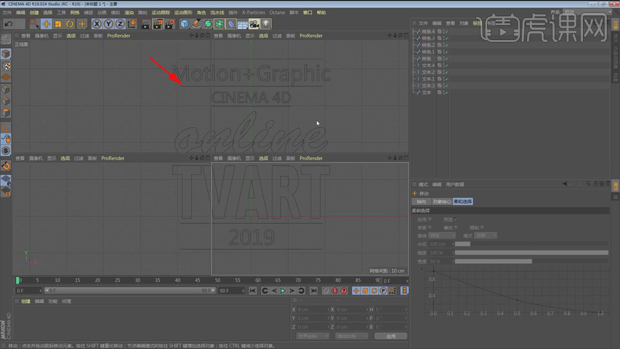Click the coordinate system cube icon
The height and width of the screenshot is (349, 620).
132,24
